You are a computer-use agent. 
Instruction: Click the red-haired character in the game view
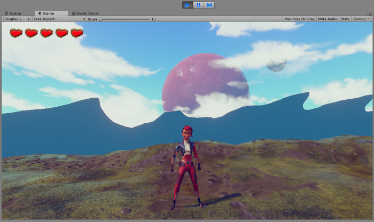tap(185, 165)
